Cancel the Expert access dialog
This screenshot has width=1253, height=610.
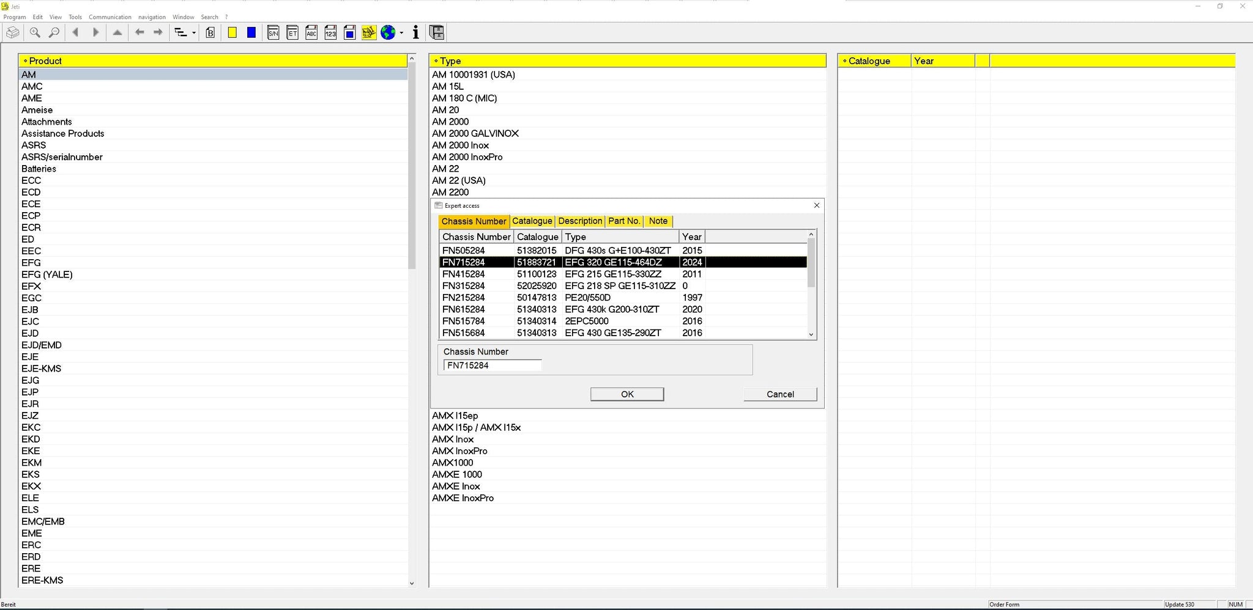point(779,394)
